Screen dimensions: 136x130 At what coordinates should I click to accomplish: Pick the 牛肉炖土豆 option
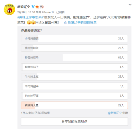[x=74, y=77]
